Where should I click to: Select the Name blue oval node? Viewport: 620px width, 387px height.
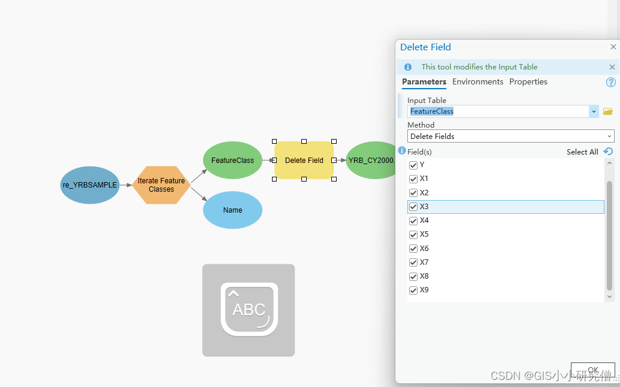tap(232, 210)
